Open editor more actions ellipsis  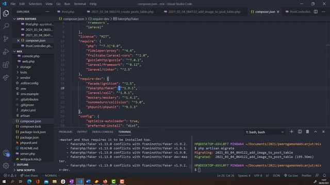(323, 12)
